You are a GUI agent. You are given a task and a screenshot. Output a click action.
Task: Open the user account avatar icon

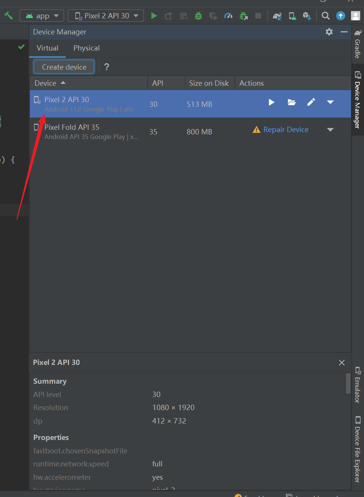click(356, 16)
